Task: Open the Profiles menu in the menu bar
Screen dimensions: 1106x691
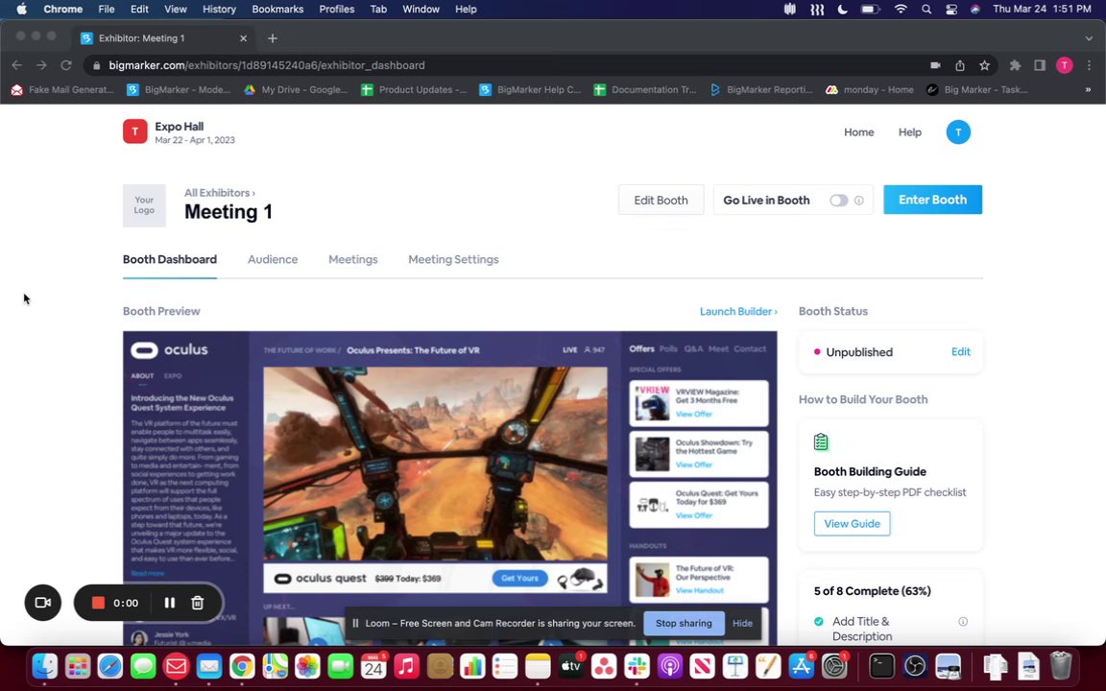Action: tap(336, 10)
